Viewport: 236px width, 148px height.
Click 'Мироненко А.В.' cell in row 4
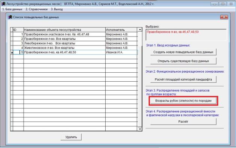pos(121,48)
